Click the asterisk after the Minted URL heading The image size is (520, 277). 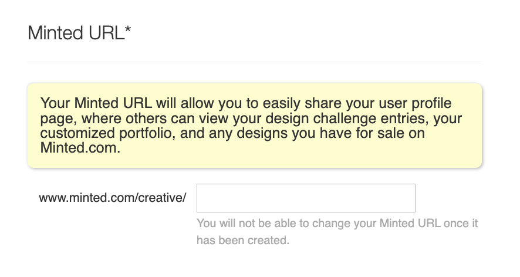click(x=128, y=29)
